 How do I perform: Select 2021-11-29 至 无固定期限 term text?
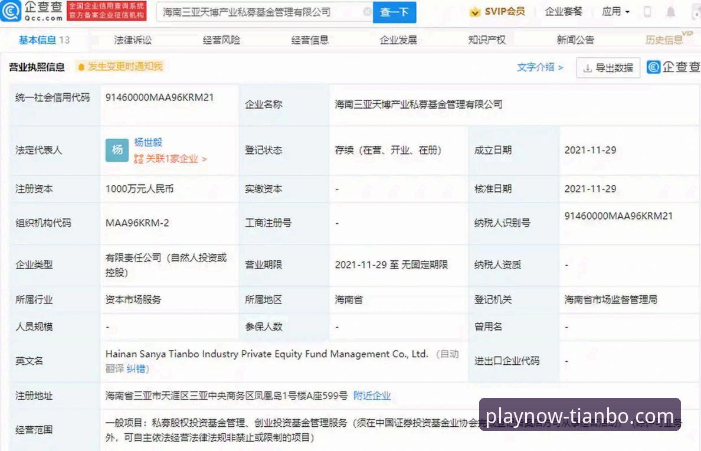tap(391, 265)
